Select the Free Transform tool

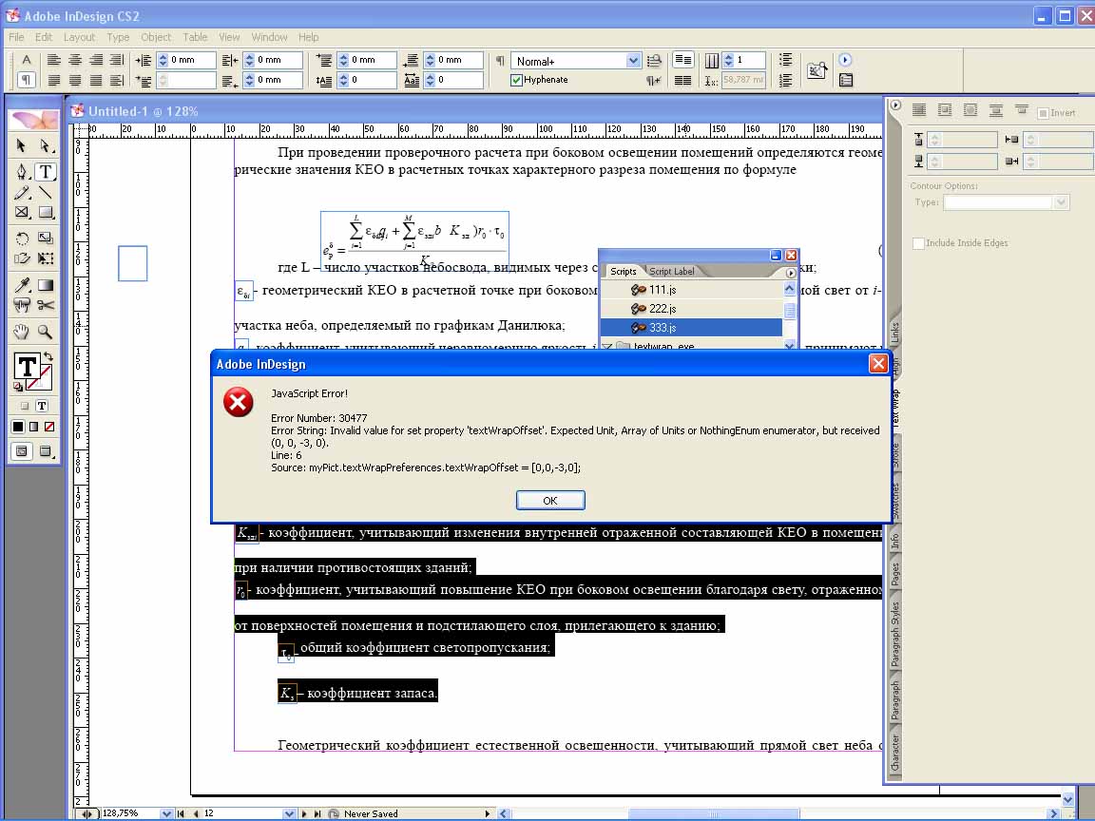[46, 259]
